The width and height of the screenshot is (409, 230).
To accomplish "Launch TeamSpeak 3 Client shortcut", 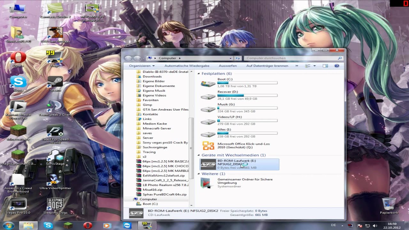I will (x=55, y=108).
